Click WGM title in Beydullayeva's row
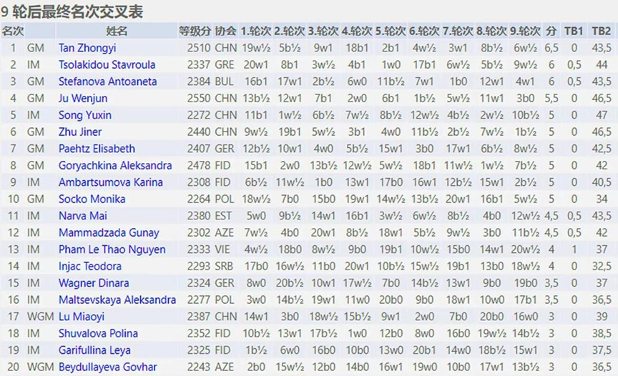This screenshot has height=376, width=618. pyautogui.click(x=41, y=367)
